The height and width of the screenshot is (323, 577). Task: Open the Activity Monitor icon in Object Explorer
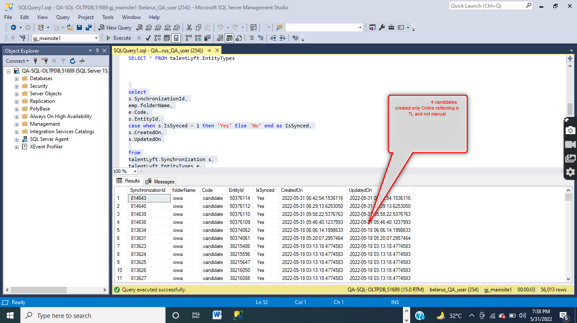pyautogui.click(x=82, y=61)
